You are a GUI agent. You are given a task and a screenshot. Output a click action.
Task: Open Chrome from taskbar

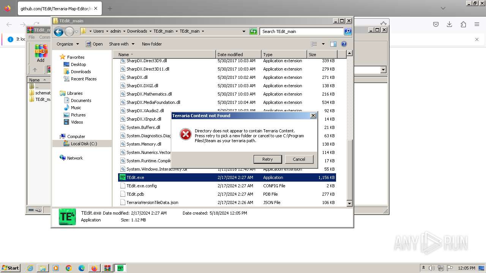point(69,268)
